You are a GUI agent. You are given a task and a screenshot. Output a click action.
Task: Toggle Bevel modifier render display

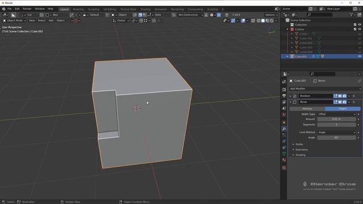pos(344,102)
